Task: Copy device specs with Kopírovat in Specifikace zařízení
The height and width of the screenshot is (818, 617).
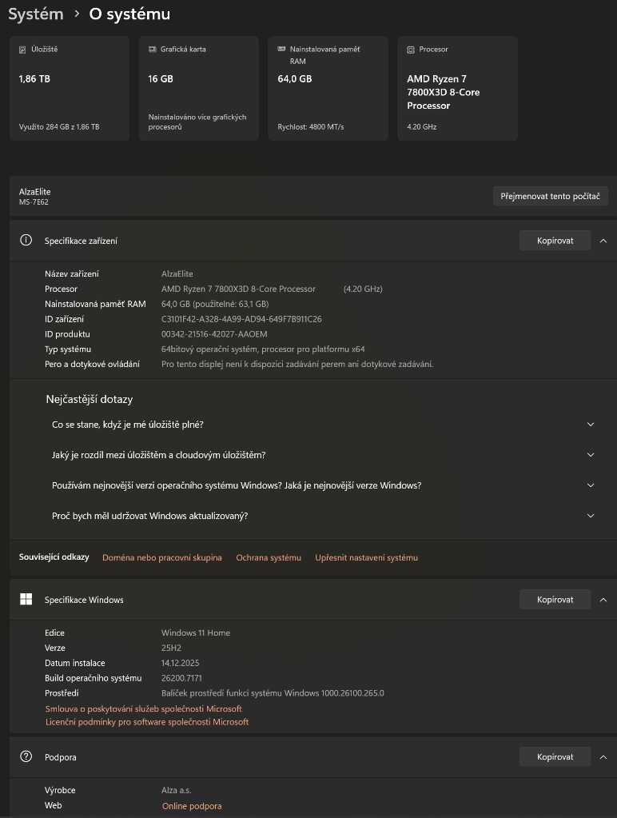Action: click(555, 241)
